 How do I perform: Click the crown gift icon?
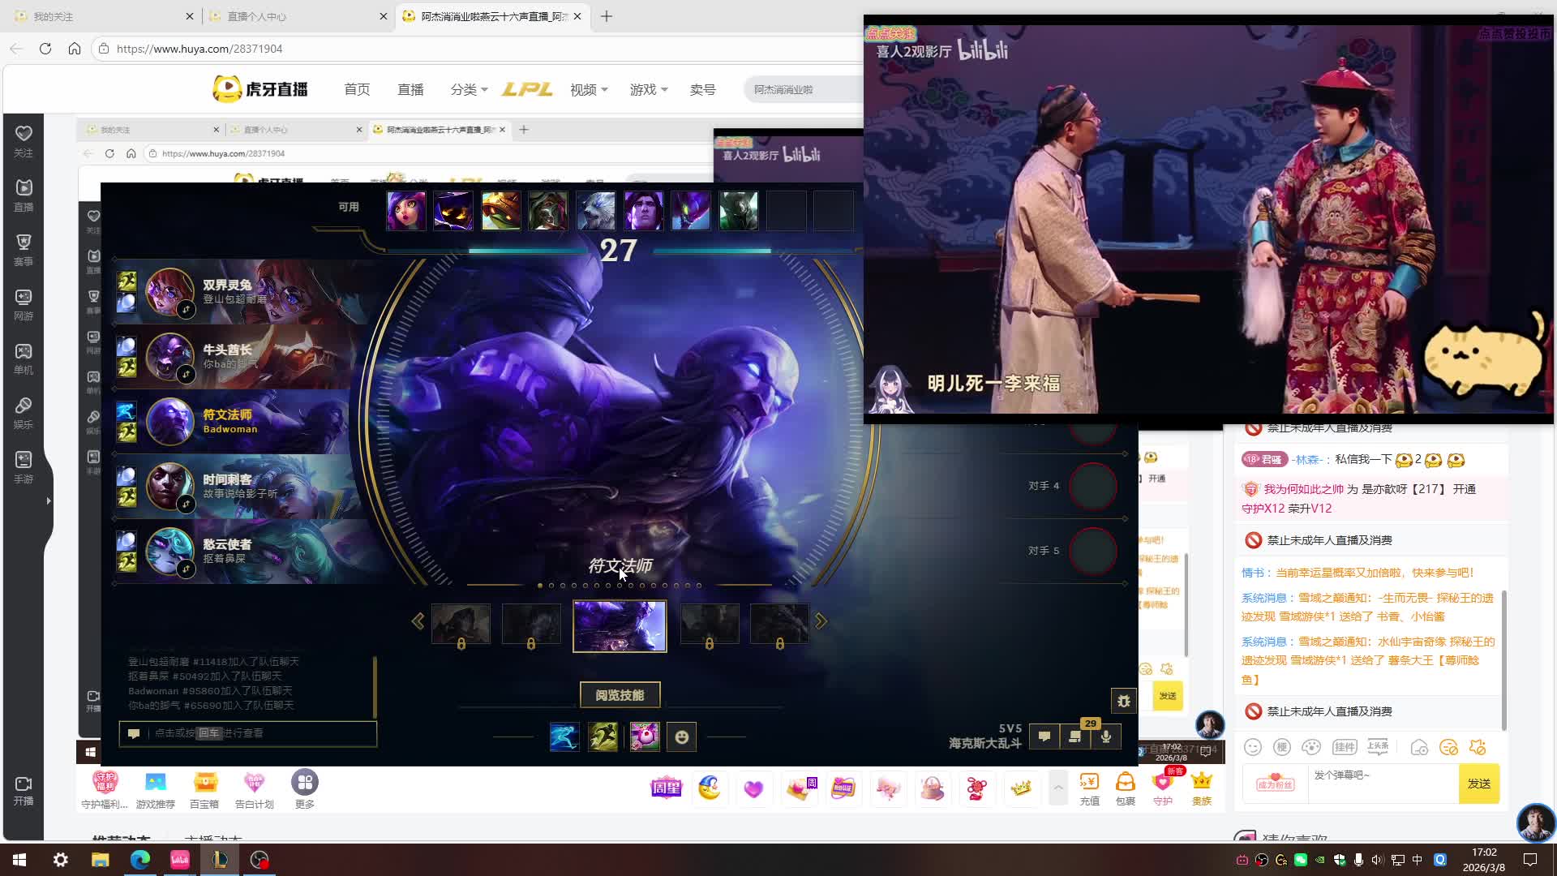coord(1020,788)
